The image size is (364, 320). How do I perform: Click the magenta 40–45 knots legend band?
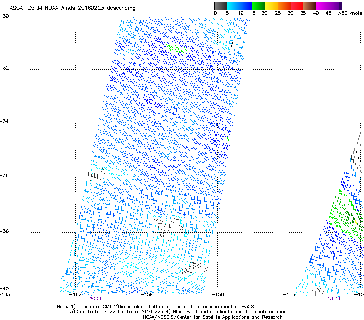click(323, 6)
